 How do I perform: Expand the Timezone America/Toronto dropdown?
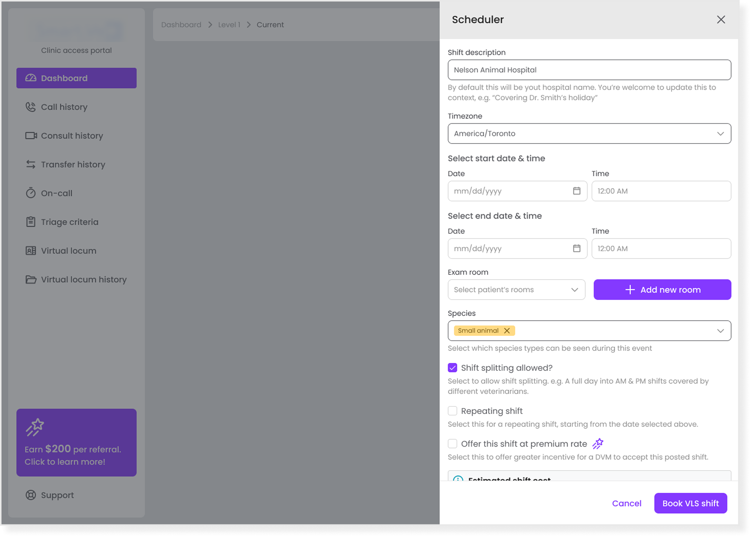click(x=589, y=133)
